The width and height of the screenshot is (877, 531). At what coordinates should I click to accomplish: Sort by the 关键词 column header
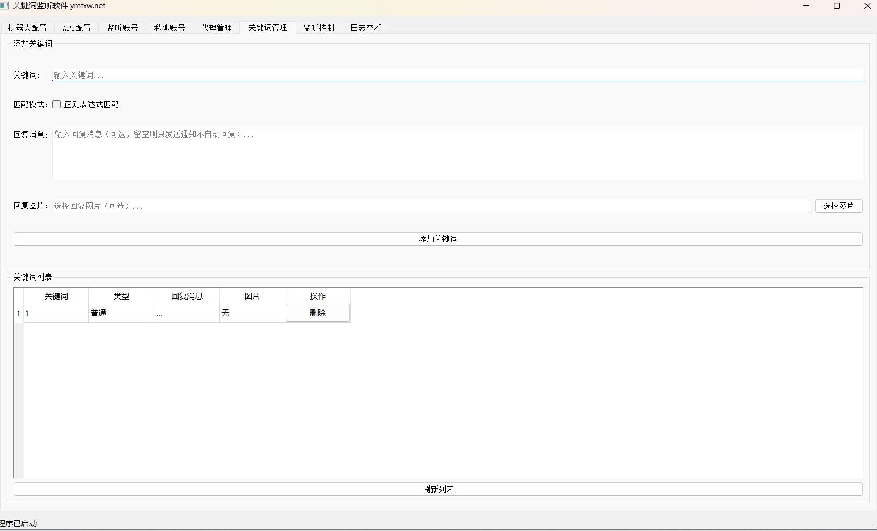pyautogui.click(x=56, y=296)
